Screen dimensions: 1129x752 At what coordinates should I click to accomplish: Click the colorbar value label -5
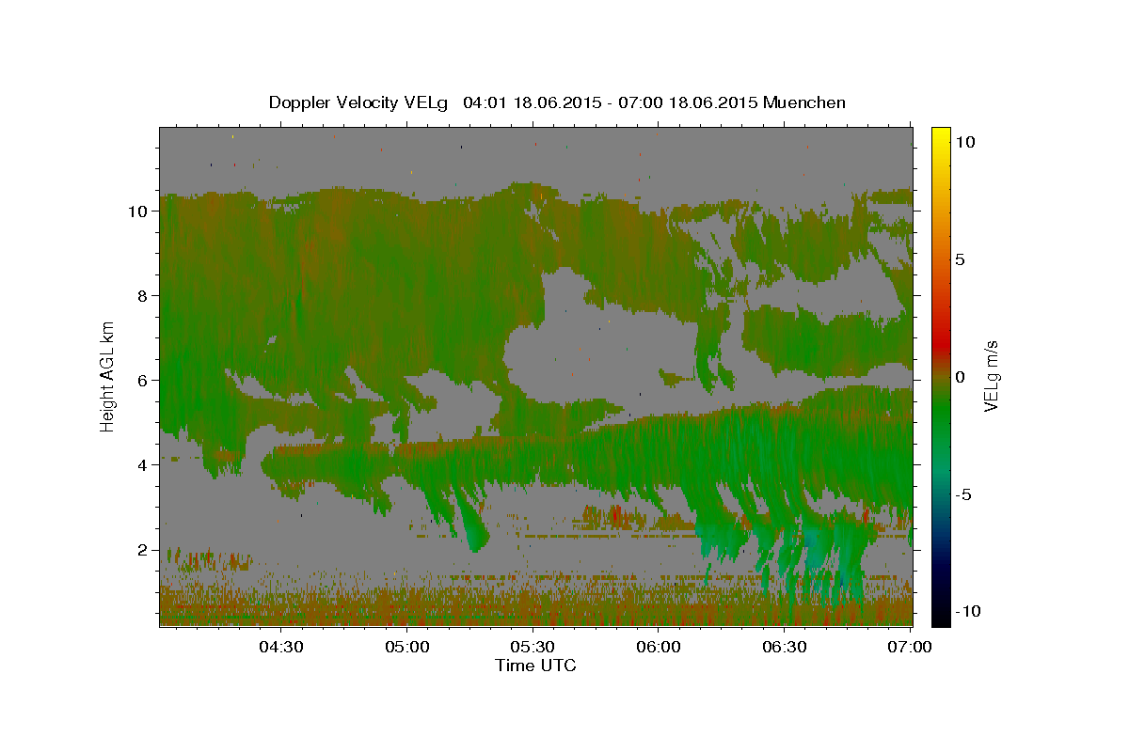(963, 493)
